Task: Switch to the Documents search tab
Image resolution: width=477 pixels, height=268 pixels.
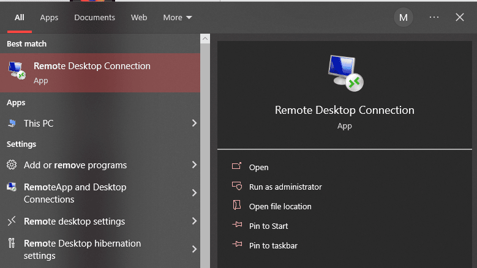Action: pyautogui.click(x=94, y=18)
